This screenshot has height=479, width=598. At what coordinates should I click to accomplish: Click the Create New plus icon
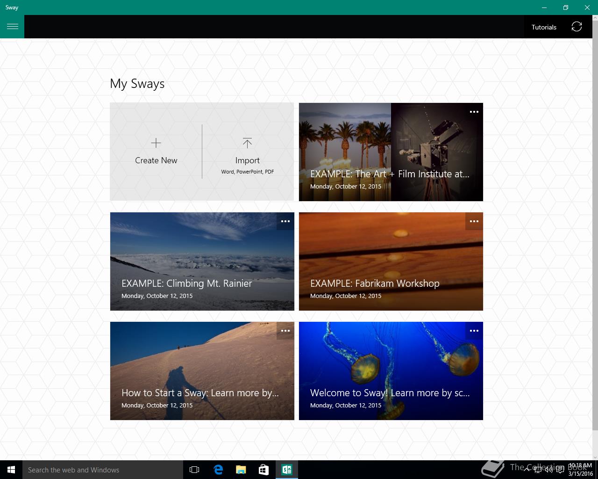[156, 143]
